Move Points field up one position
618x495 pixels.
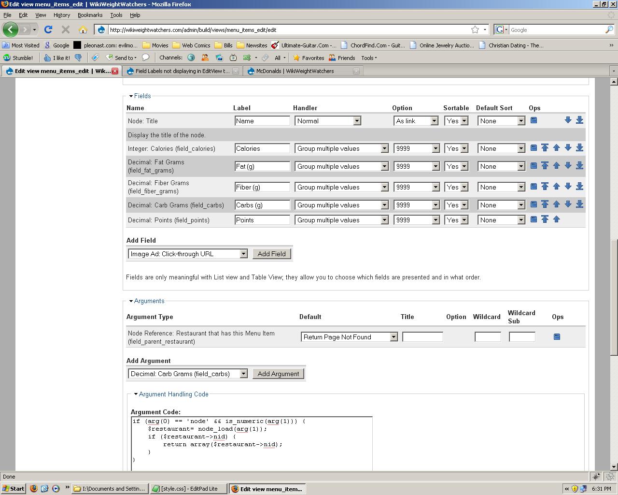point(557,219)
